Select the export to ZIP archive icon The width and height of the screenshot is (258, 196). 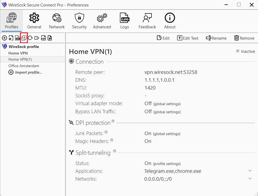click(x=43, y=38)
